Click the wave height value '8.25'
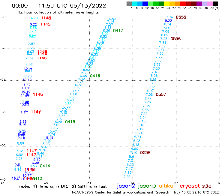This screenshot has height=195, width=222. coord(152,83)
